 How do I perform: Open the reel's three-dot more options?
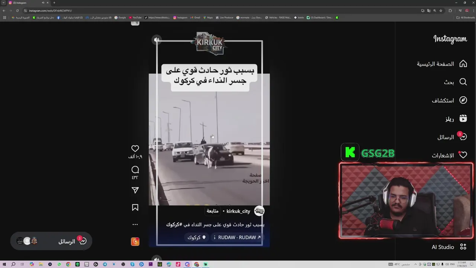pyautogui.click(x=135, y=224)
